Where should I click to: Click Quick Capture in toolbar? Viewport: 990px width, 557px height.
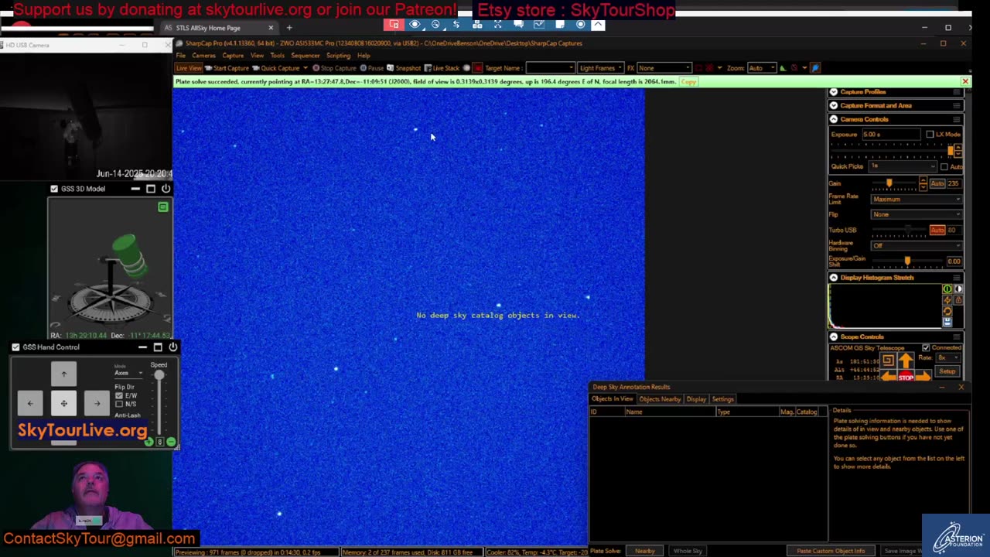276,68
